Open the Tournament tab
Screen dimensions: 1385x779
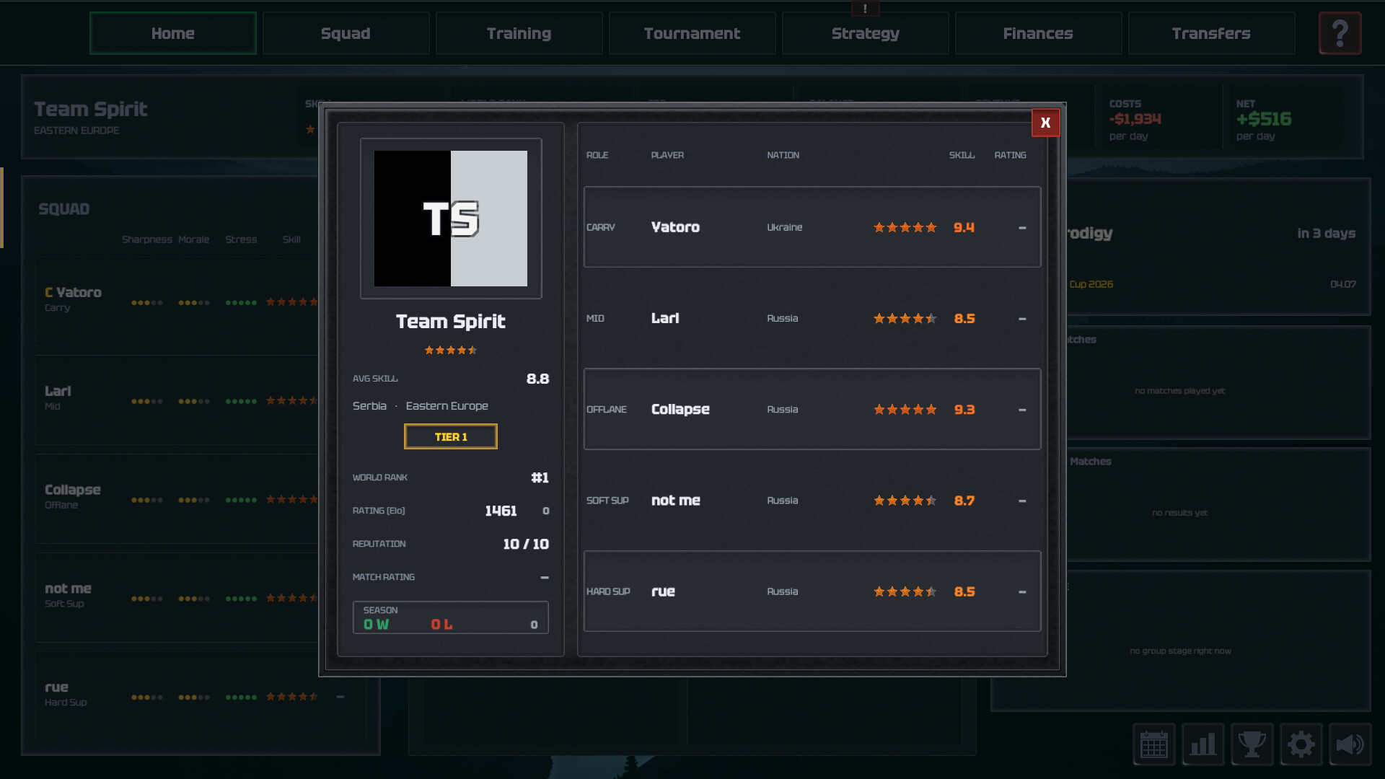point(692,33)
